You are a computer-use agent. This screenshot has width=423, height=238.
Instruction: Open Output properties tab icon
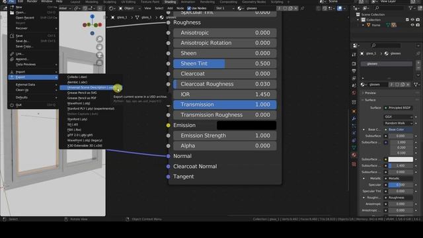coord(354,71)
